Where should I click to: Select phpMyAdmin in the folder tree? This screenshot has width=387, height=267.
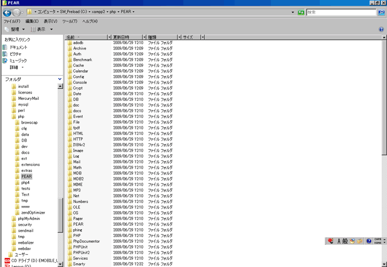click(28, 219)
